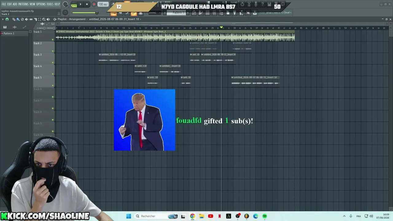Select the playlist Slice tool
Viewport: 393px width, 221px height.
[35, 19]
